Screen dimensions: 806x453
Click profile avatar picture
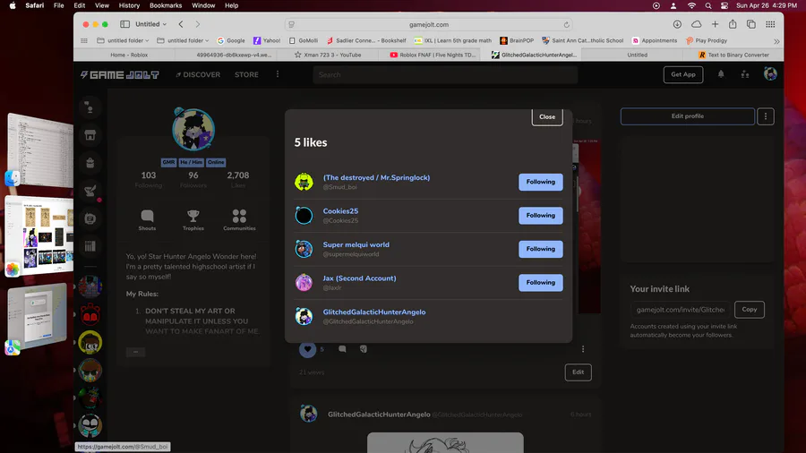[x=193, y=130]
